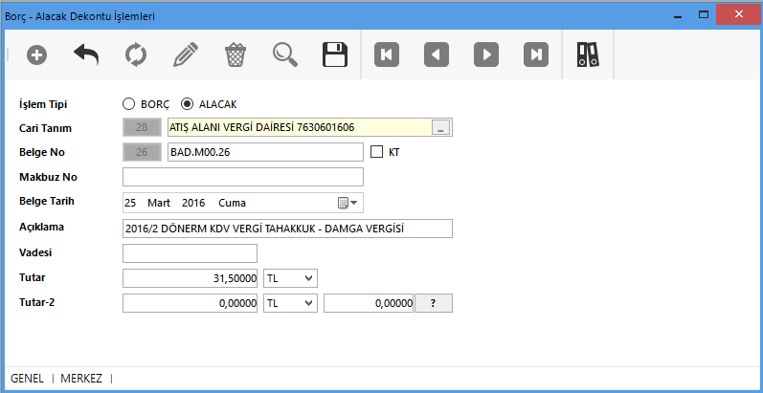Click the trash delete icon
The height and width of the screenshot is (393, 763).
235,55
